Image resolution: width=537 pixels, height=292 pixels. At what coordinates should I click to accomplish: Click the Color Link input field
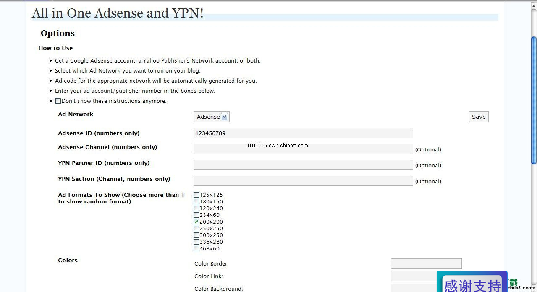414,276
